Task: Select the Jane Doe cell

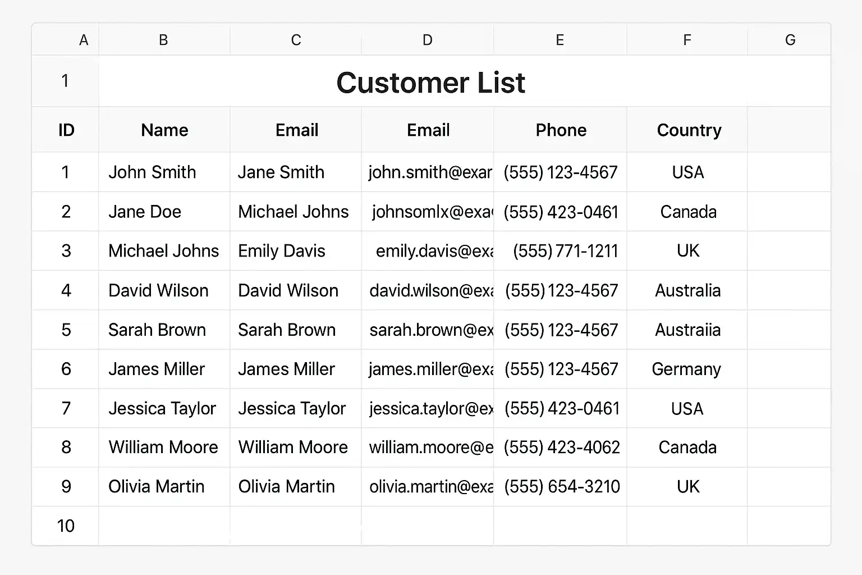Action: coord(145,212)
